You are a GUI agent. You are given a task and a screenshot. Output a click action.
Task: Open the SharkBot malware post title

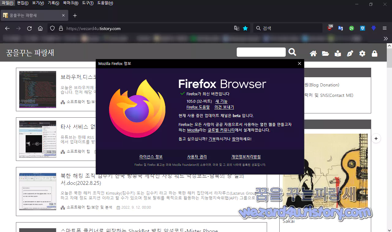[139, 230]
